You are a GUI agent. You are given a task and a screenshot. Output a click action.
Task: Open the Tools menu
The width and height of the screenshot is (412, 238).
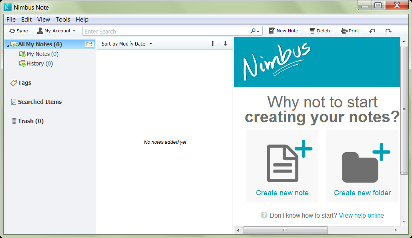[63, 20]
